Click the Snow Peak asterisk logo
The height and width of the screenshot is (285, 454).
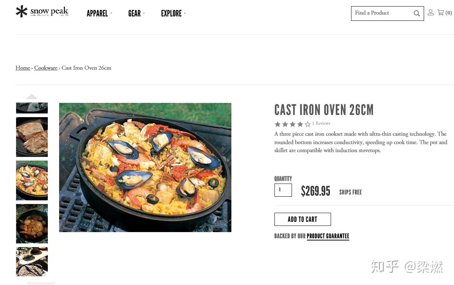(22, 11)
